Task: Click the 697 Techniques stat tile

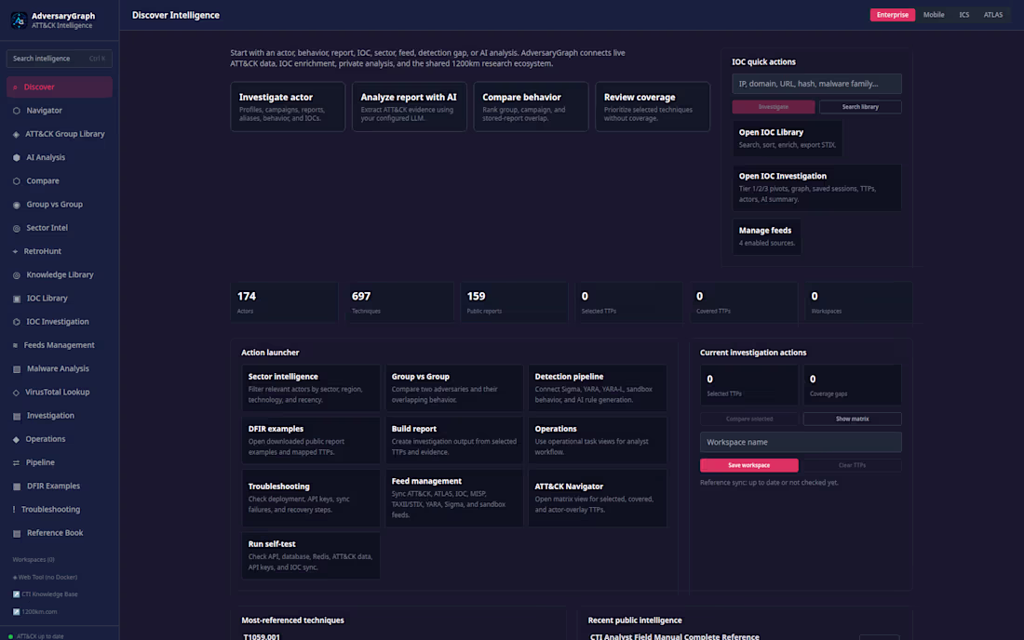Action: [399, 302]
